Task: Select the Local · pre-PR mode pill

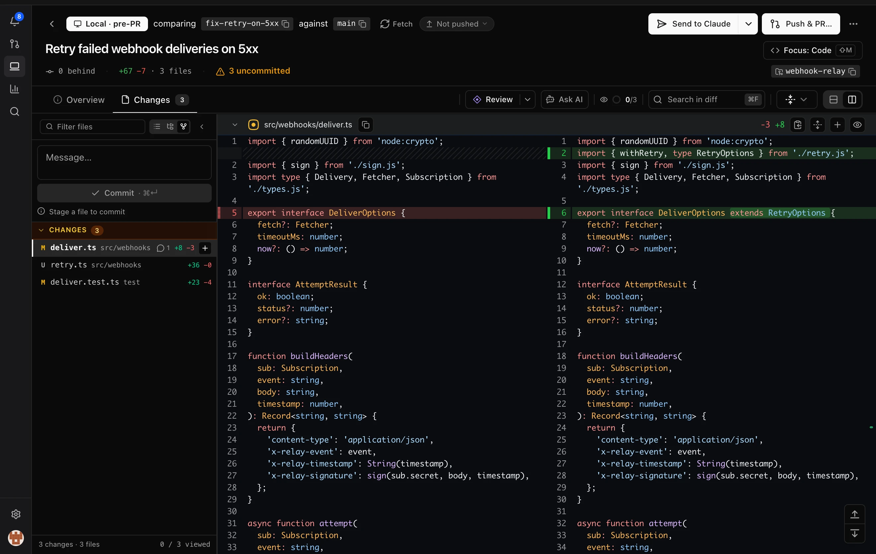Action: pos(107,24)
